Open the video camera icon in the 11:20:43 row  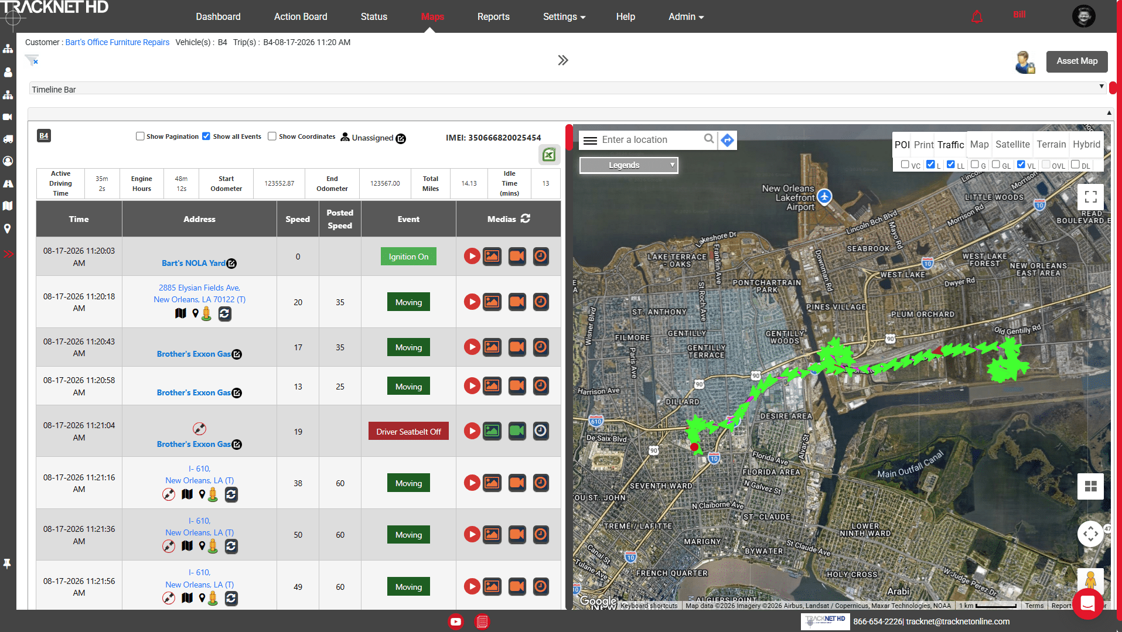tap(517, 347)
